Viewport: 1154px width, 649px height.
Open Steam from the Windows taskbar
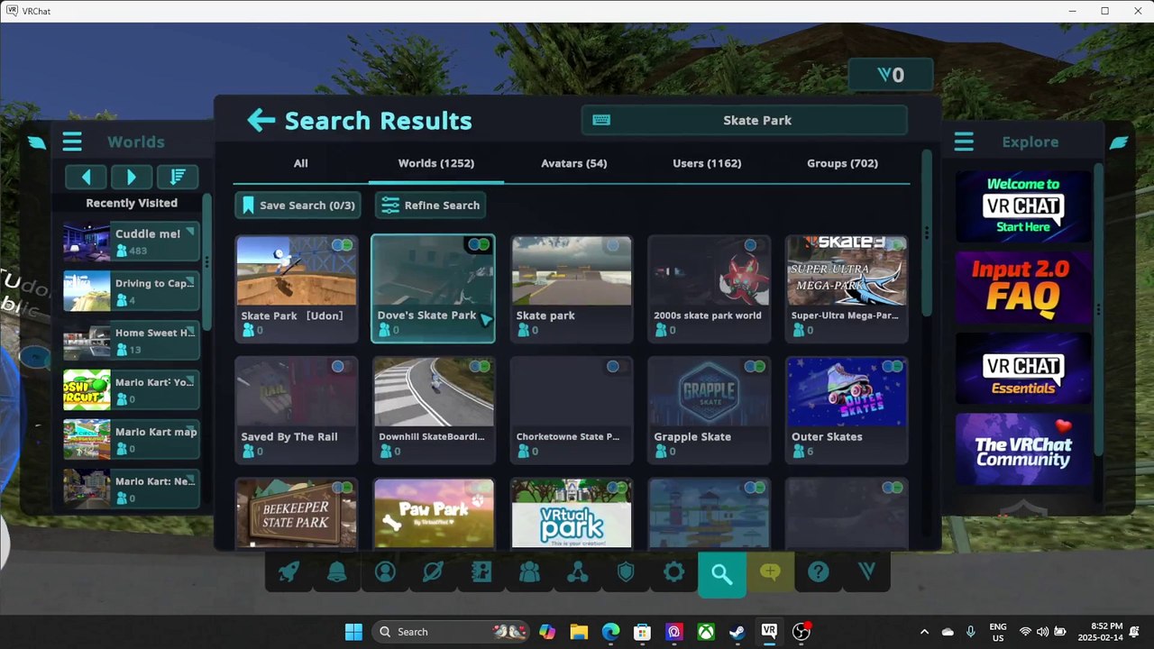737,632
